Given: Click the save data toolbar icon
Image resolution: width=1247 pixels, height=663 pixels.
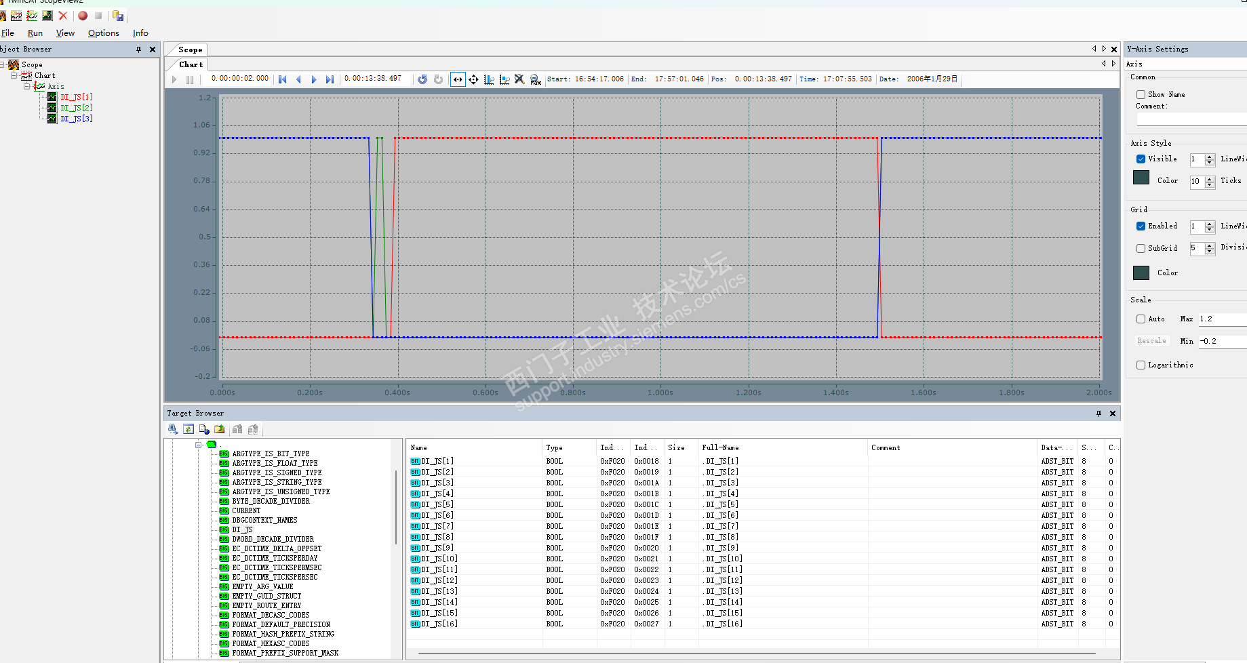Looking at the screenshot, I should (x=118, y=16).
